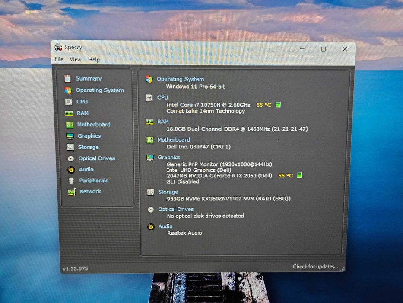Image resolution: width=403 pixels, height=303 pixels.
Task: Click the CPU heading link in summary
Action: pos(163,97)
